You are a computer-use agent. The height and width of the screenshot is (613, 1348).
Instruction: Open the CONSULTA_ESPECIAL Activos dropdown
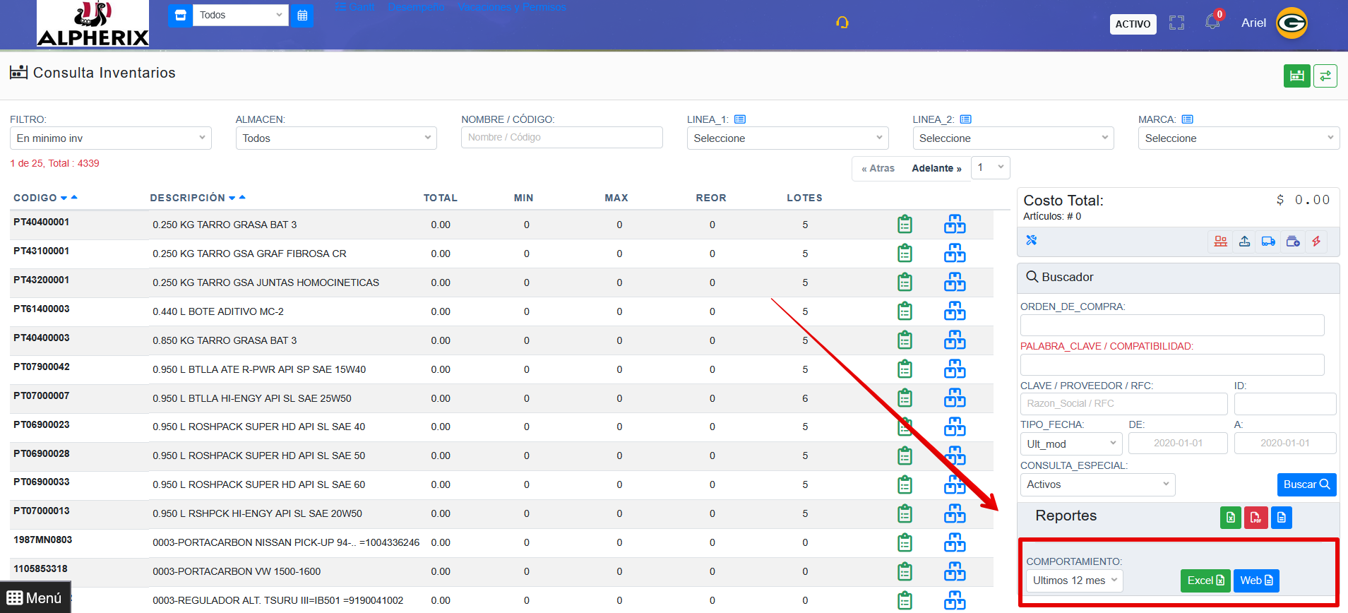1097,484
